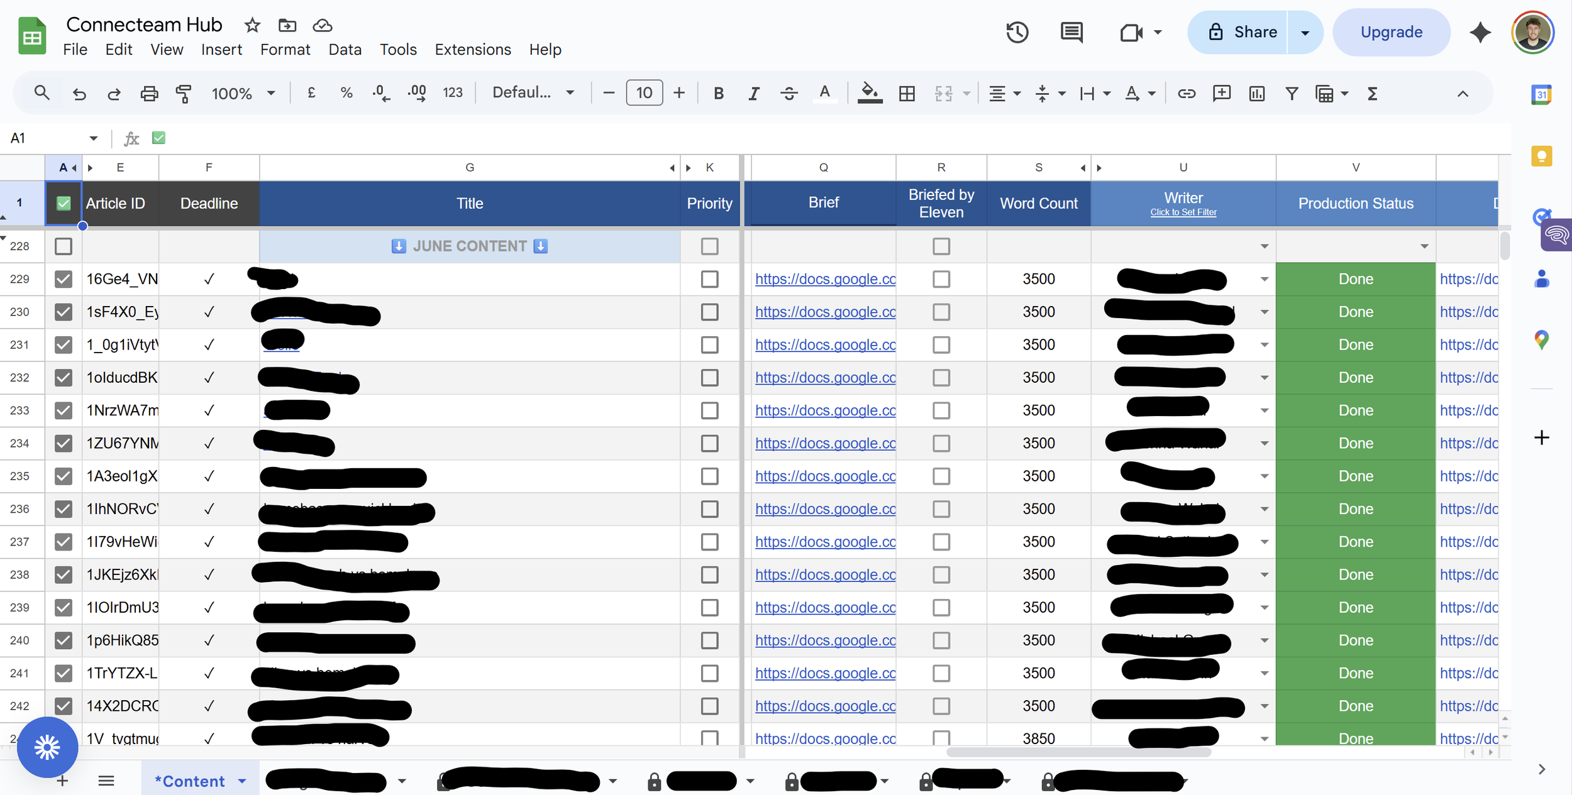
Task: Click the Gemini sparkle icon
Action: click(1480, 32)
